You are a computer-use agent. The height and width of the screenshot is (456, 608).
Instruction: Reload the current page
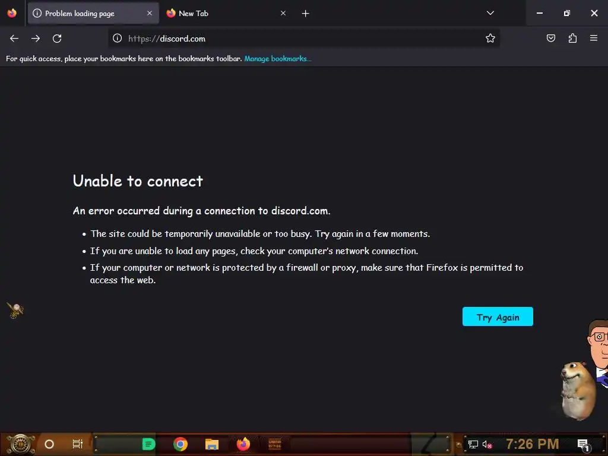(x=57, y=39)
